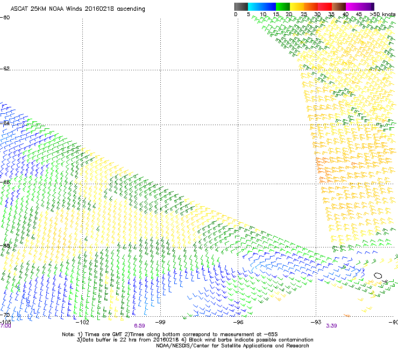Click the black circle marker on the map
Image resolution: width=398 pixels, height=349 pixels.
(x=378, y=275)
